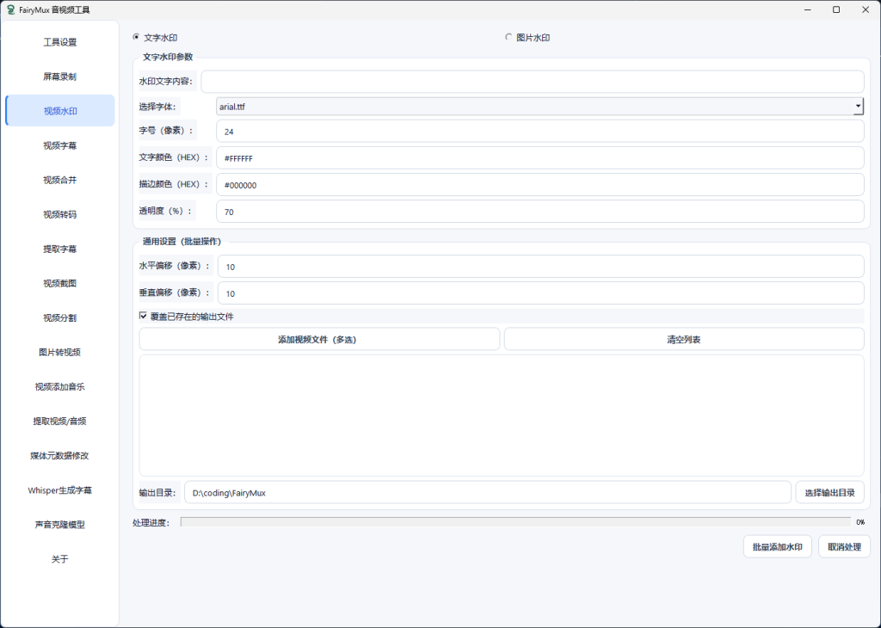Close the FairyMux window
The height and width of the screenshot is (628, 881).
(x=866, y=9)
